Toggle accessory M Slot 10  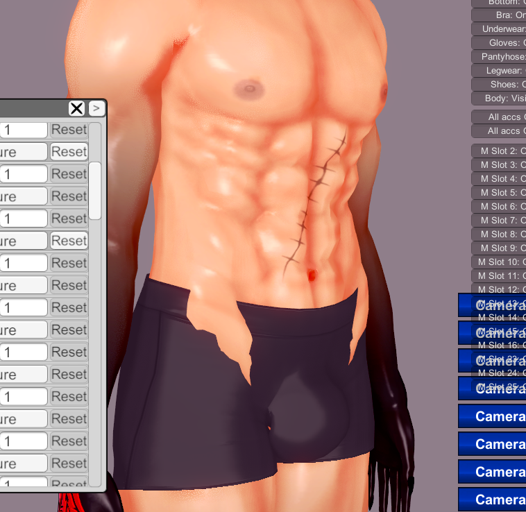click(x=499, y=262)
